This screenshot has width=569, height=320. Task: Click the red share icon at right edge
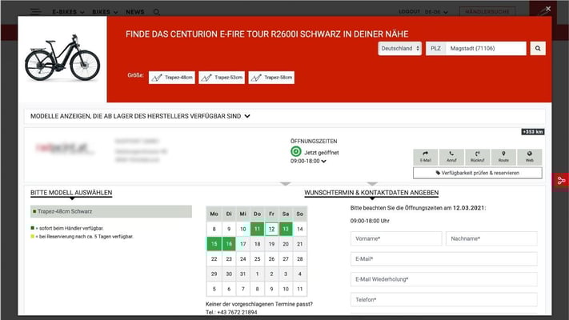tap(561, 180)
